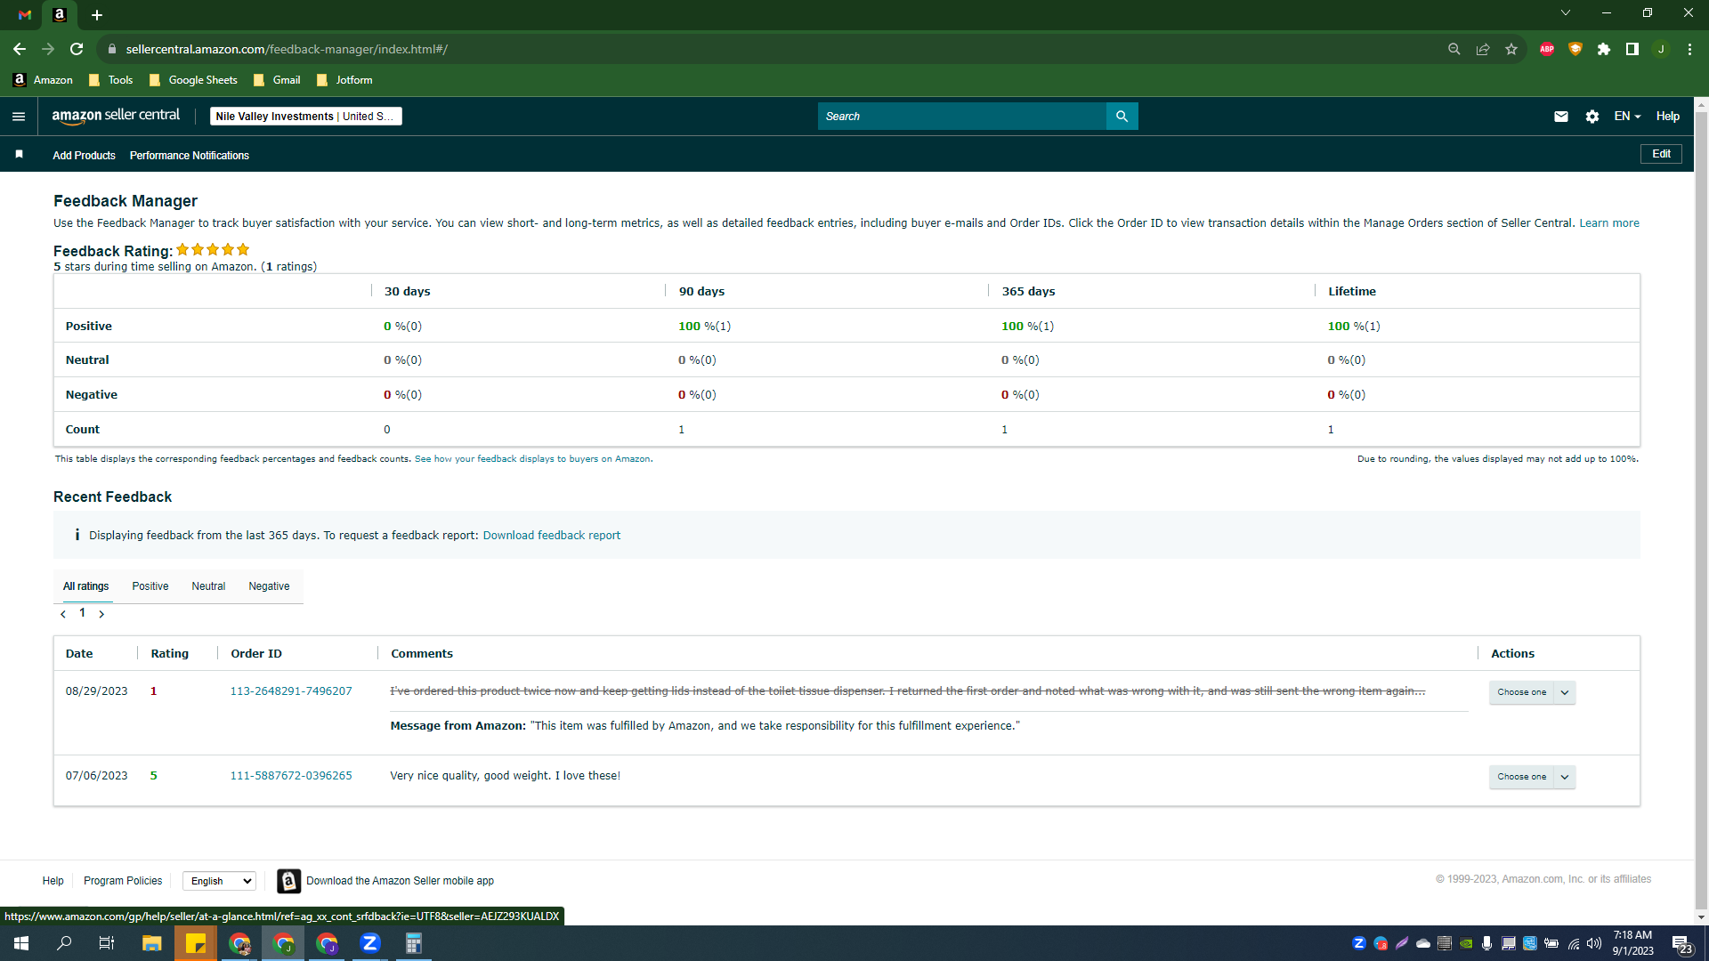Click the orange shield extension icon
The image size is (1709, 961).
[1575, 49]
